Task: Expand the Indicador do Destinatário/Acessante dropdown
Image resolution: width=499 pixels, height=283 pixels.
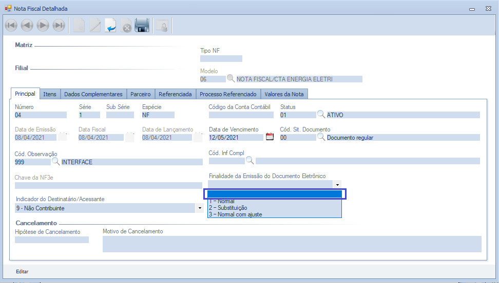Action: [x=199, y=208]
